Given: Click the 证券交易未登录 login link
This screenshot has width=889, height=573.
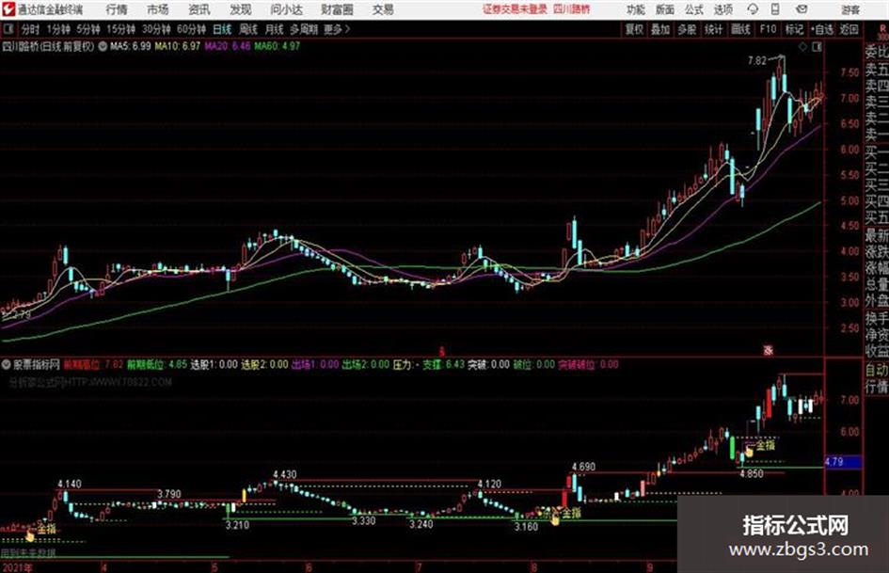Looking at the screenshot, I should (515, 9).
